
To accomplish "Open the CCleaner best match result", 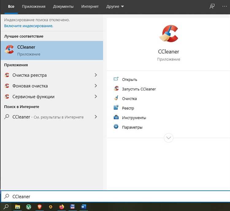I will [52, 50].
